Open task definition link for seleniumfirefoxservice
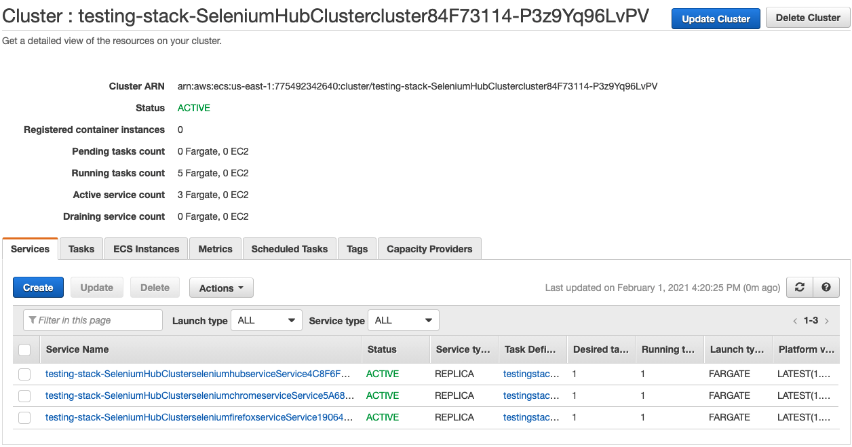The width and height of the screenshot is (852, 447). [x=531, y=417]
